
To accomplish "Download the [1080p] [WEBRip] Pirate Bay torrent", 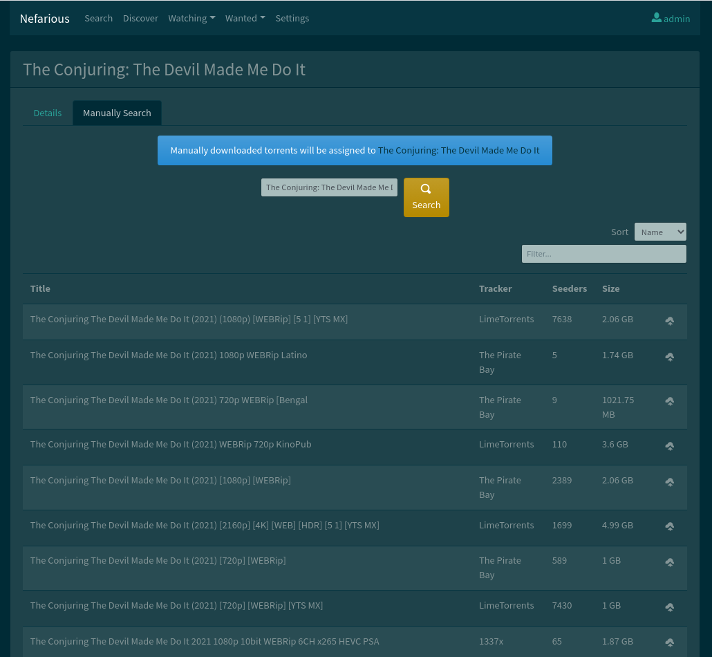I will click(x=669, y=482).
